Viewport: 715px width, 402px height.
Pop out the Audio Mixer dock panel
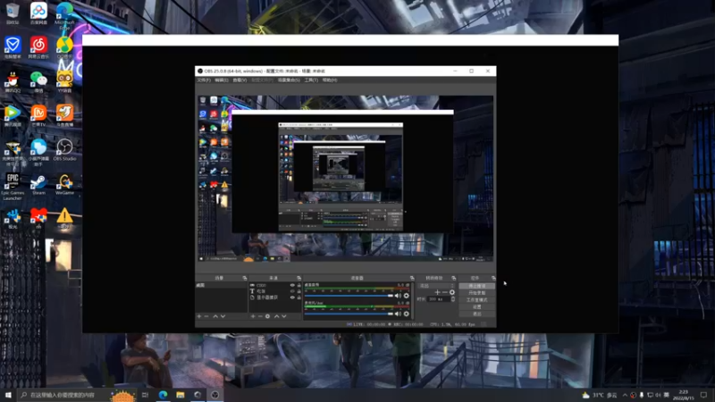click(412, 278)
